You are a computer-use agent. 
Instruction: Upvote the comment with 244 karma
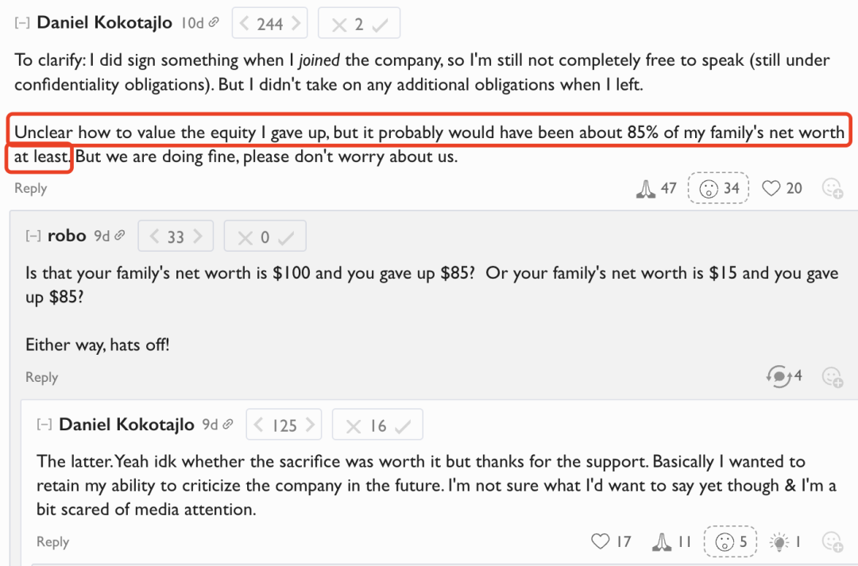[296, 24]
